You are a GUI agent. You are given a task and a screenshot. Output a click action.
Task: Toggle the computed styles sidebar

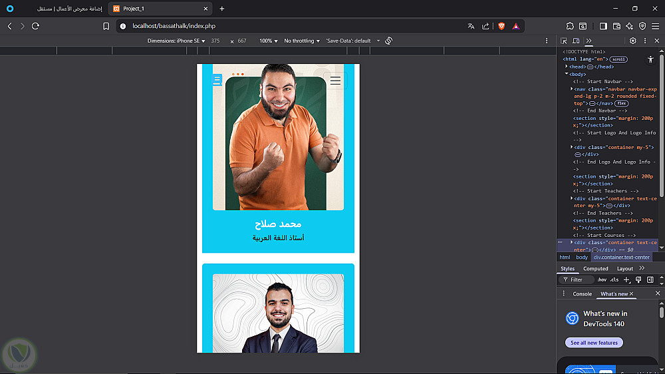point(650,280)
